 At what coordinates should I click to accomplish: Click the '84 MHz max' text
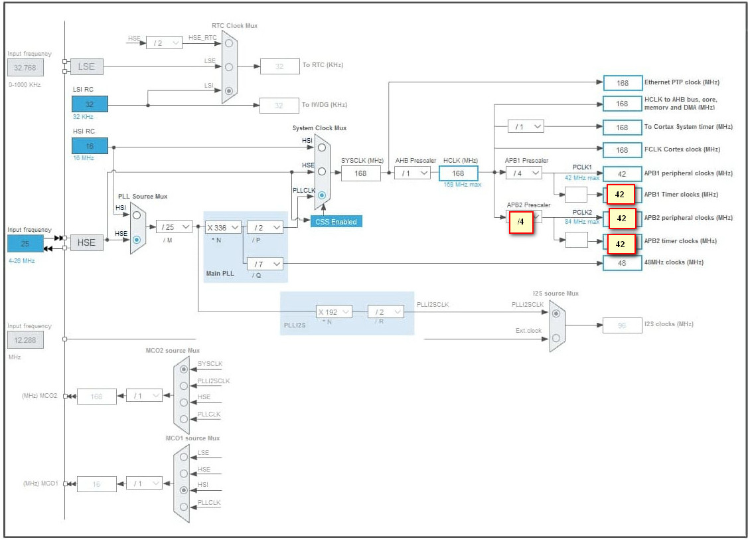[x=582, y=222]
